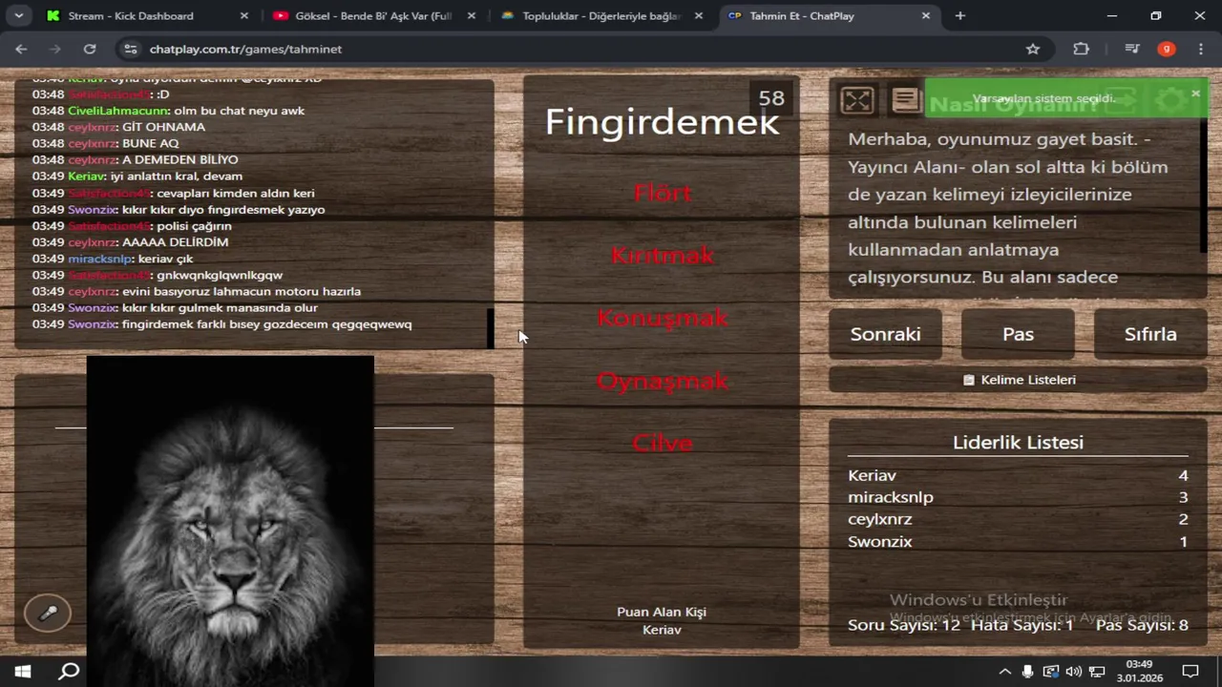Click miracksnlp in the leaderboard
1222x687 pixels.
[x=891, y=497]
